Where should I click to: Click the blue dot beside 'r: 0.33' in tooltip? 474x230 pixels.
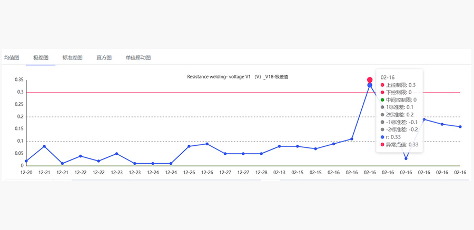click(x=382, y=137)
